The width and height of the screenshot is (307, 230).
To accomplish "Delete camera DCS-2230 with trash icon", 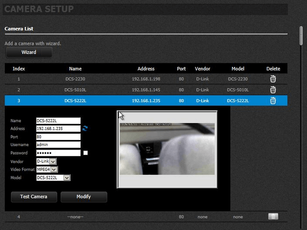I will pyautogui.click(x=273, y=79).
